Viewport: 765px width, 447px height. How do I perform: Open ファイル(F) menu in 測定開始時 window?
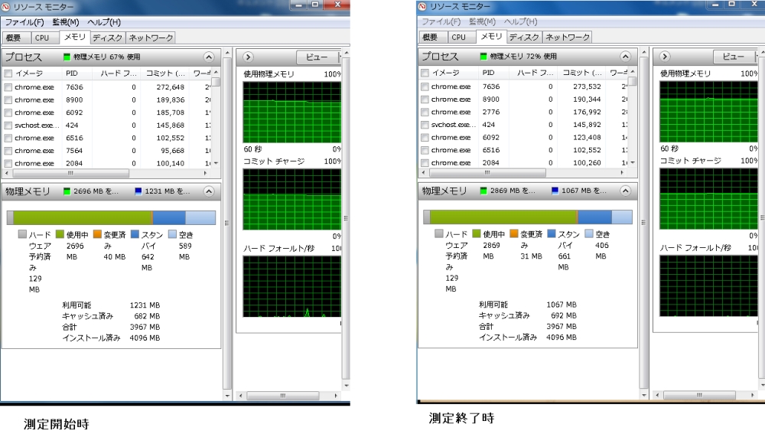click(x=24, y=22)
